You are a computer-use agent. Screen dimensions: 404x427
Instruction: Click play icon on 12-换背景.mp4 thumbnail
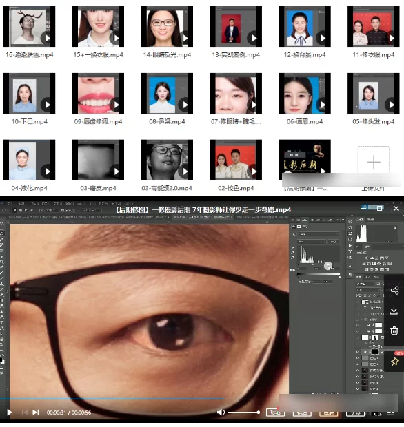tap(323, 38)
